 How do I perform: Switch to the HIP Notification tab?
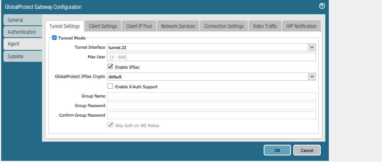[301, 26]
